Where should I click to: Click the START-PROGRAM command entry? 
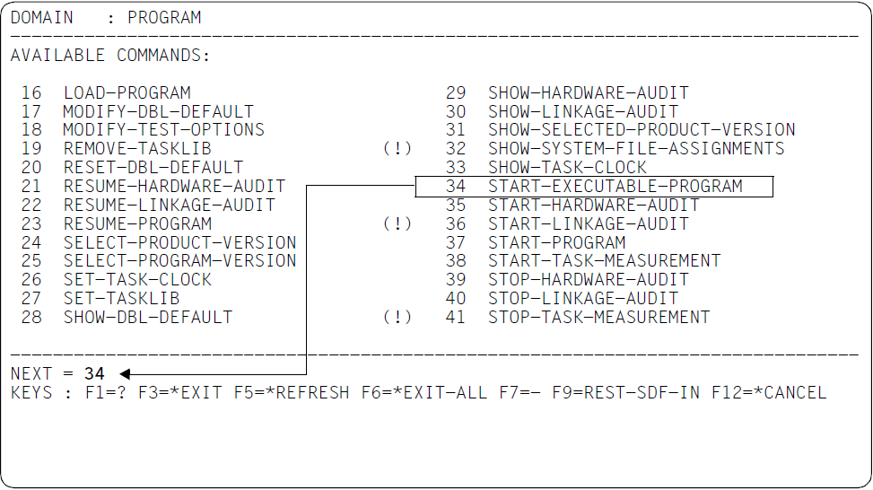point(557,243)
